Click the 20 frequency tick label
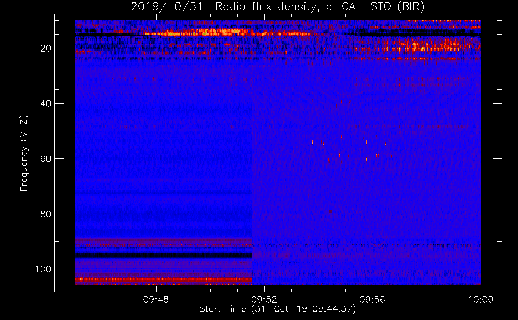 point(46,48)
